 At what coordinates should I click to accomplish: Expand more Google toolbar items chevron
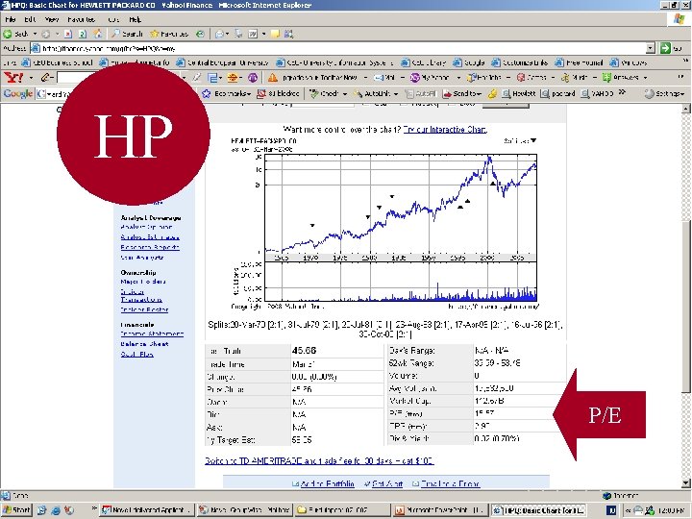[622, 92]
